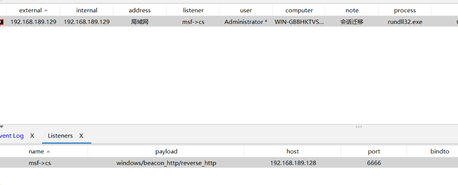Viewport: 458px width, 185px height.
Task: Click the sort arrow beside listener name header
Action: click(x=48, y=152)
